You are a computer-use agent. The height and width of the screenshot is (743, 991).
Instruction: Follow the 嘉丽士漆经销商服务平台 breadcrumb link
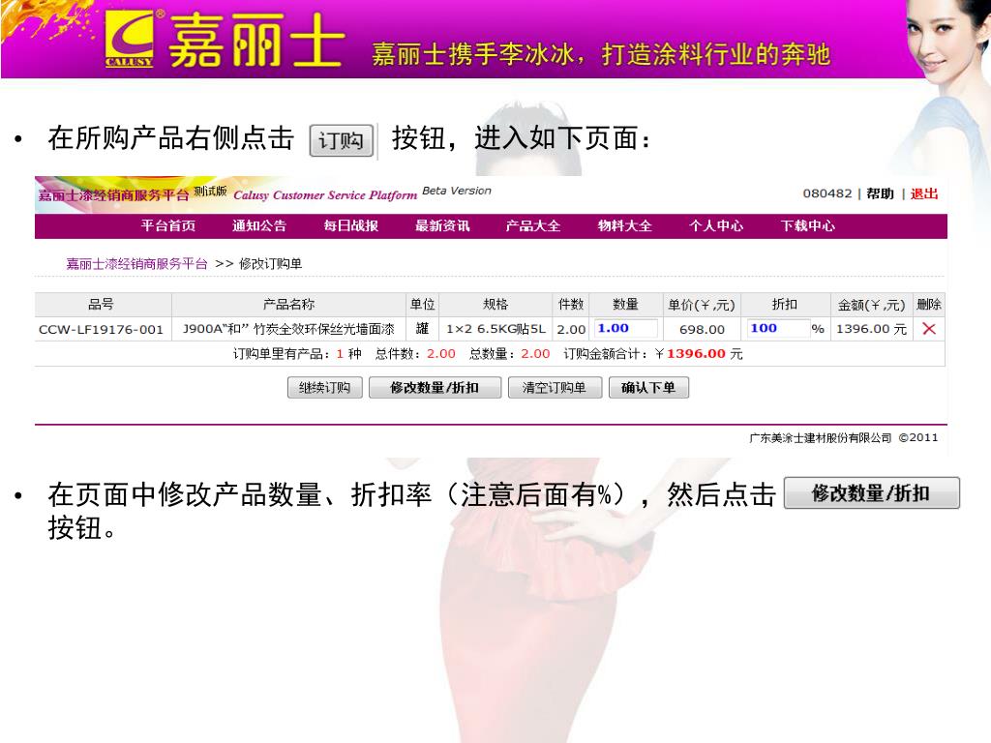click(x=136, y=263)
